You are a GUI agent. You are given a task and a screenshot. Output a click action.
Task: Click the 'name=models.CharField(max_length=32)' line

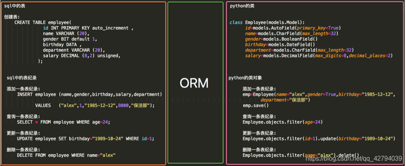[292, 34]
